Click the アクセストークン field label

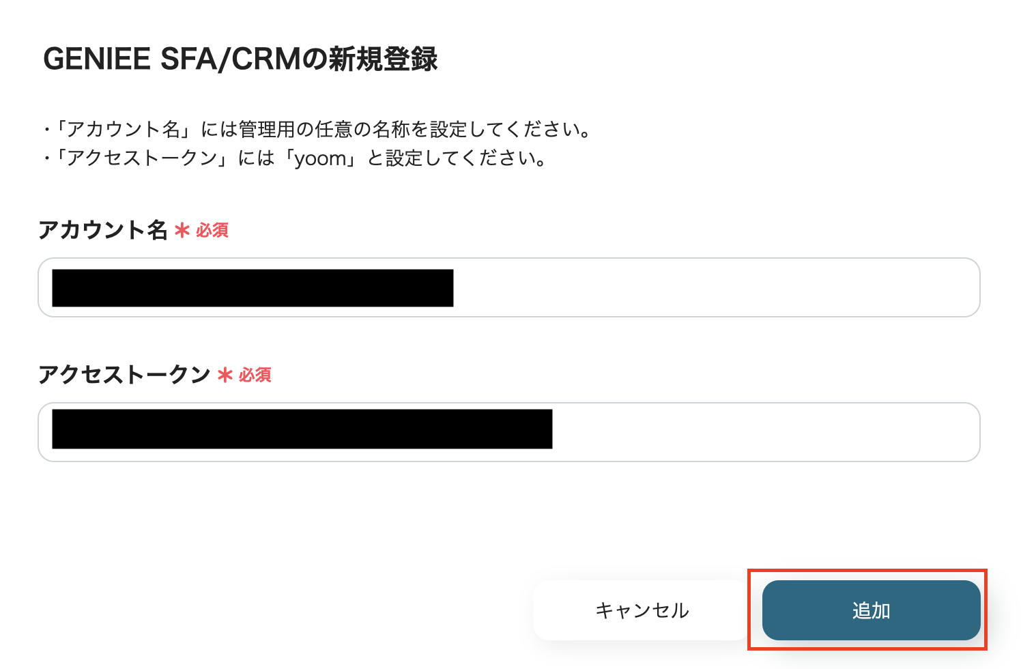124,375
